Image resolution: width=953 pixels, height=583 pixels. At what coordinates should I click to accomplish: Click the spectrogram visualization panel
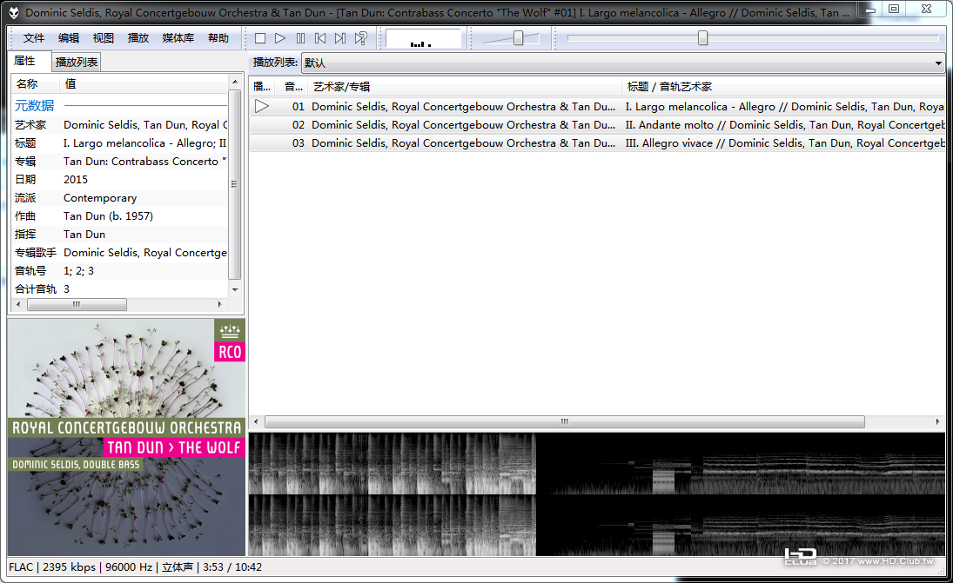click(x=597, y=494)
